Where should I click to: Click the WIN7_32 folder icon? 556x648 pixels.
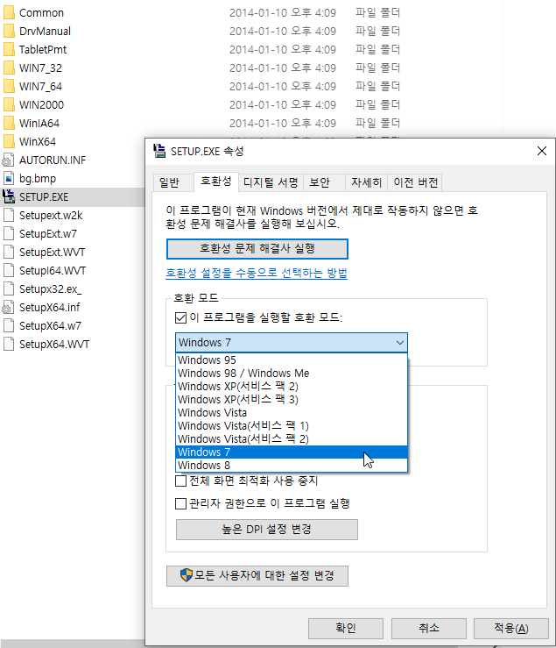click(9, 68)
